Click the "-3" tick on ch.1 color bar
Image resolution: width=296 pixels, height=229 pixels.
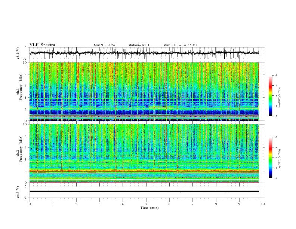coord(275,75)
